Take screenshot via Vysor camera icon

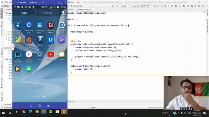click(30, 3)
